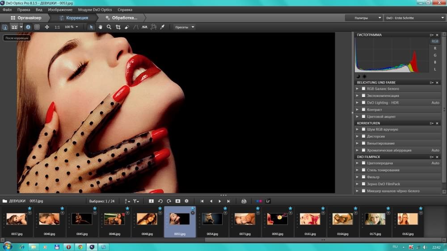Show shadow clipping with moon icon
447x251 pixels.
point(358,76)
